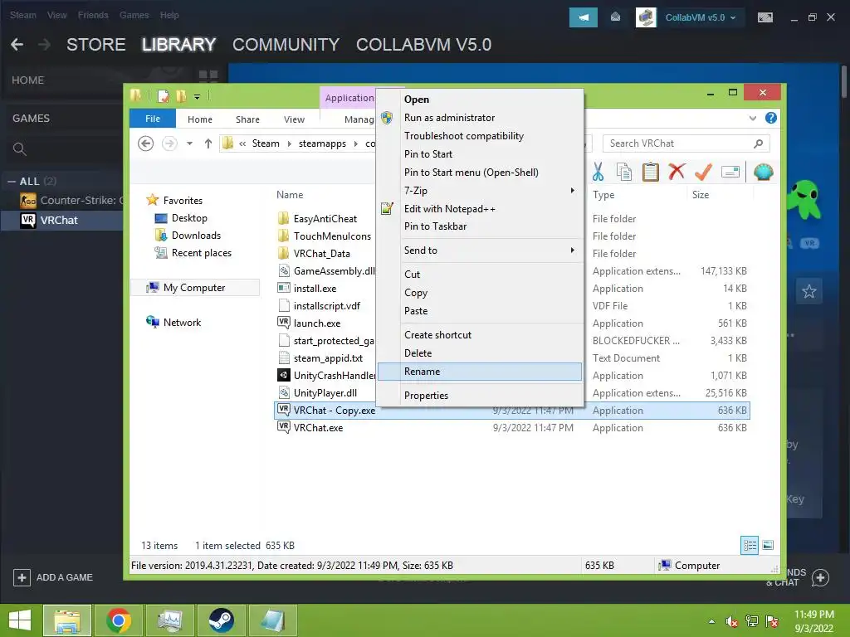
Task: Click the magnifier icon in Search VRChat box
Action: pos(758,143)
